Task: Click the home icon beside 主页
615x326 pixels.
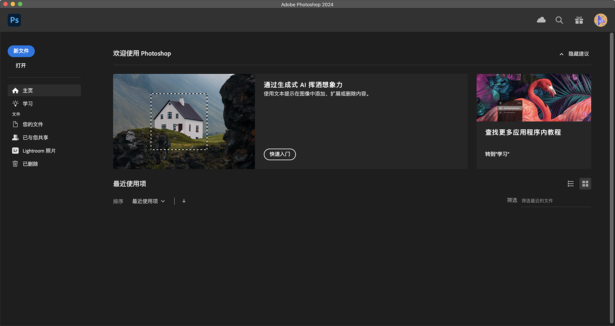Action: coord(16,91)
